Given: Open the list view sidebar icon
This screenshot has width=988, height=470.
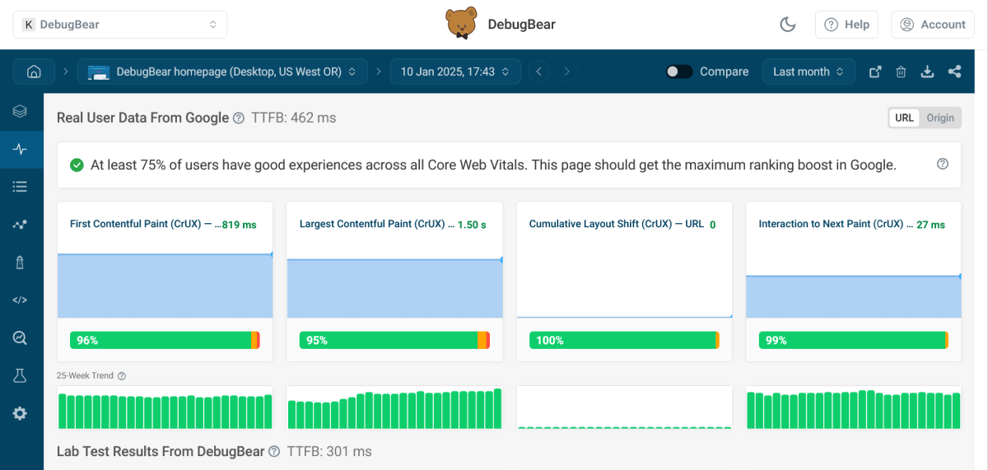Looking at the screenshot, I should (x=21, y=187).
